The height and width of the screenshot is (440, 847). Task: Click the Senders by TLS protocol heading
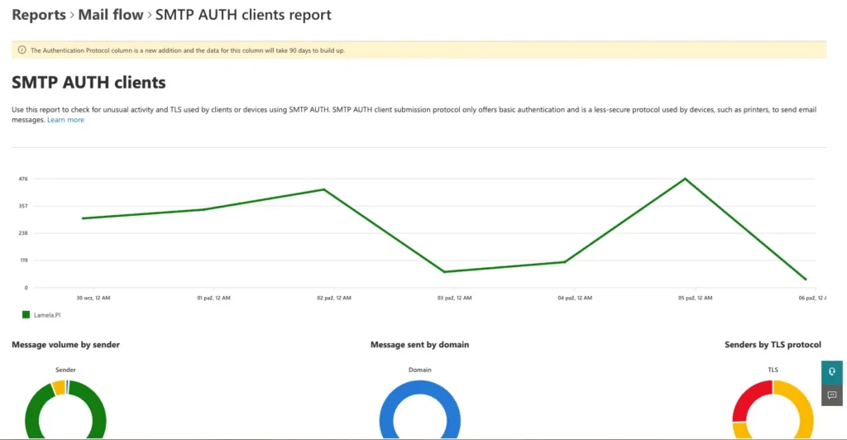click(773, 344)
